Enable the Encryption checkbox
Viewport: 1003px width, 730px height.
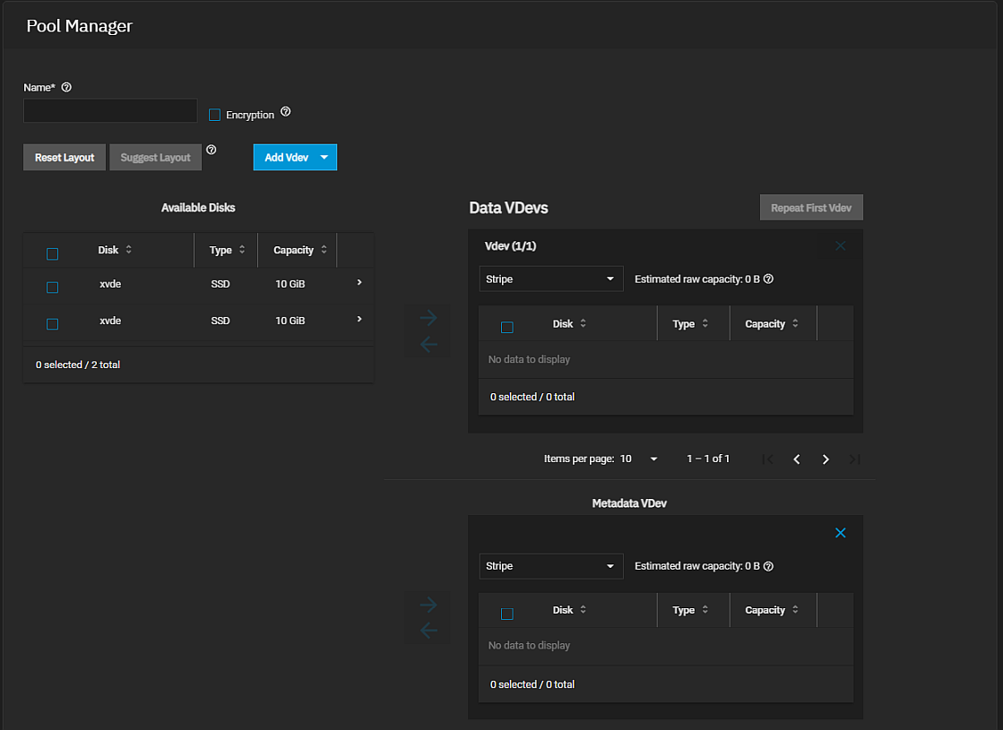click(214, 115)
